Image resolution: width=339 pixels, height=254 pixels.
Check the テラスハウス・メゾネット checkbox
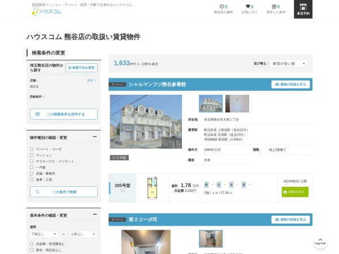[x=32, y=161]
